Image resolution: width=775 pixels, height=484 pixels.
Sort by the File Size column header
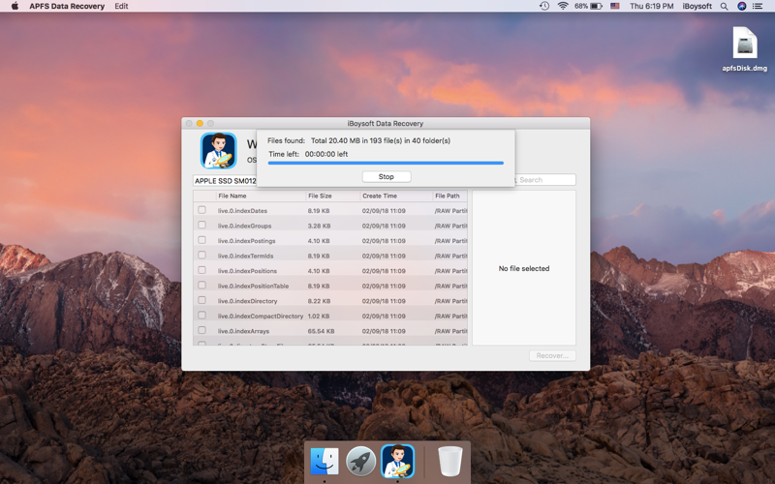point(320,196)
